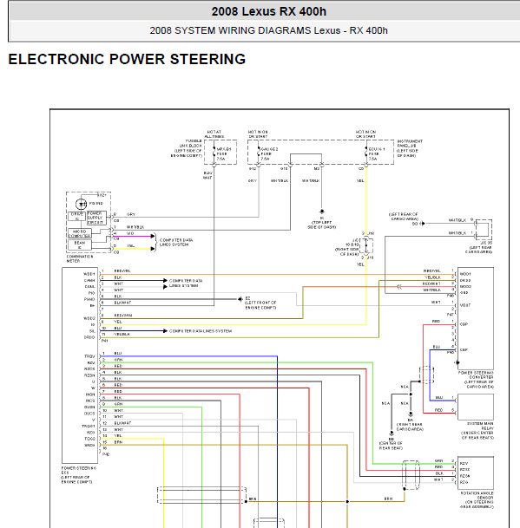Click the TRQV terminal on the ECU
The height and width of the screenshot is (528, 520).
[x=89, y=356]
